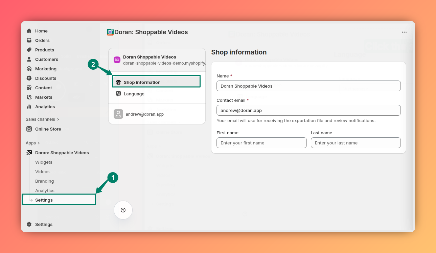436x253 pixels.
Task: Click the doran-shoppable-videos-demo.myshopify domain text
Action: (x=164, y=63)
